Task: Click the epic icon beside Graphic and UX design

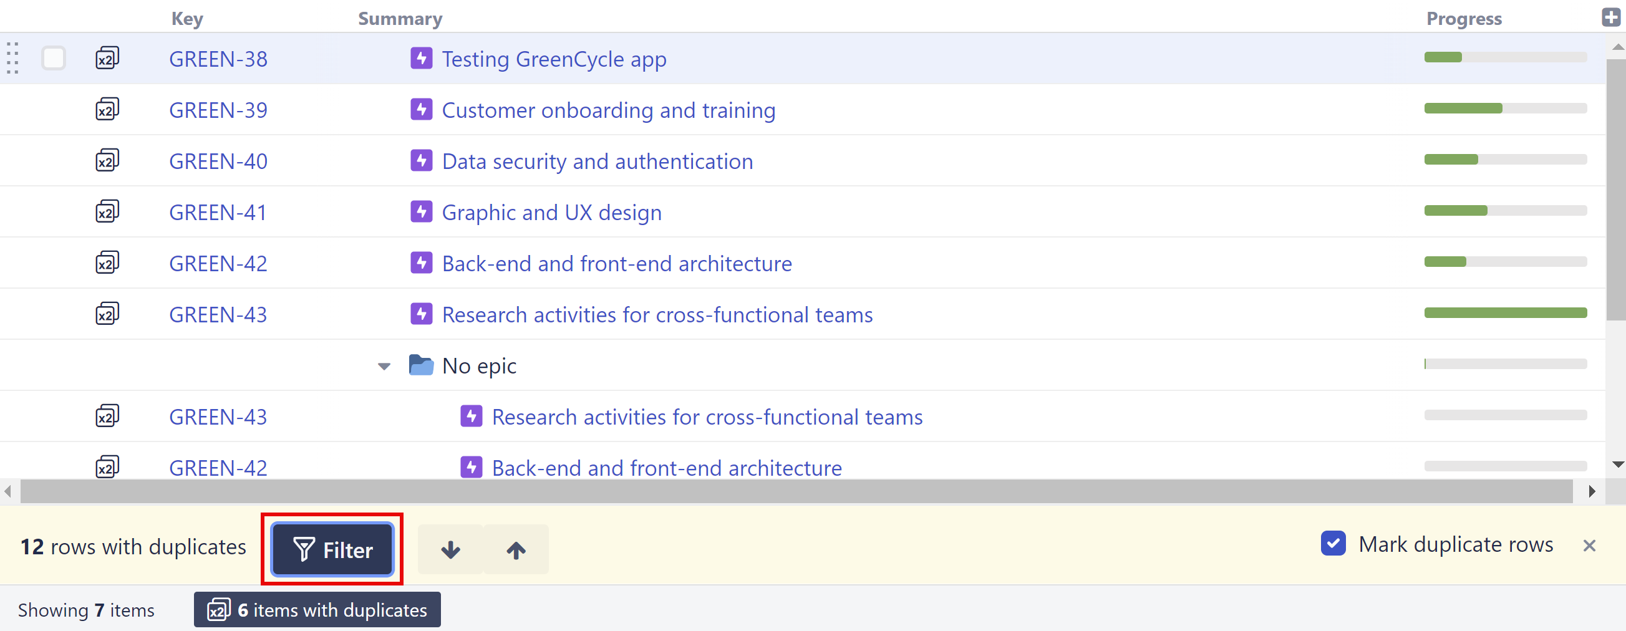Action: 421,211
